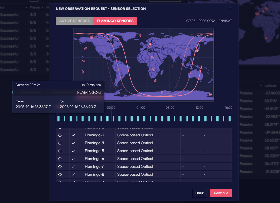280x203 pixels.
Task: Click the 'Flamingo-6' sensor name cell
Action: coord(99,159)
